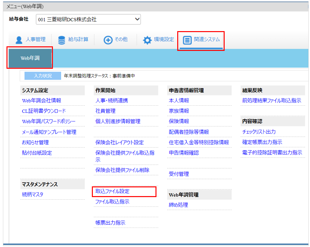Open 申告情報確認 link
Viewport: 310px width, 247px height.
184,153
